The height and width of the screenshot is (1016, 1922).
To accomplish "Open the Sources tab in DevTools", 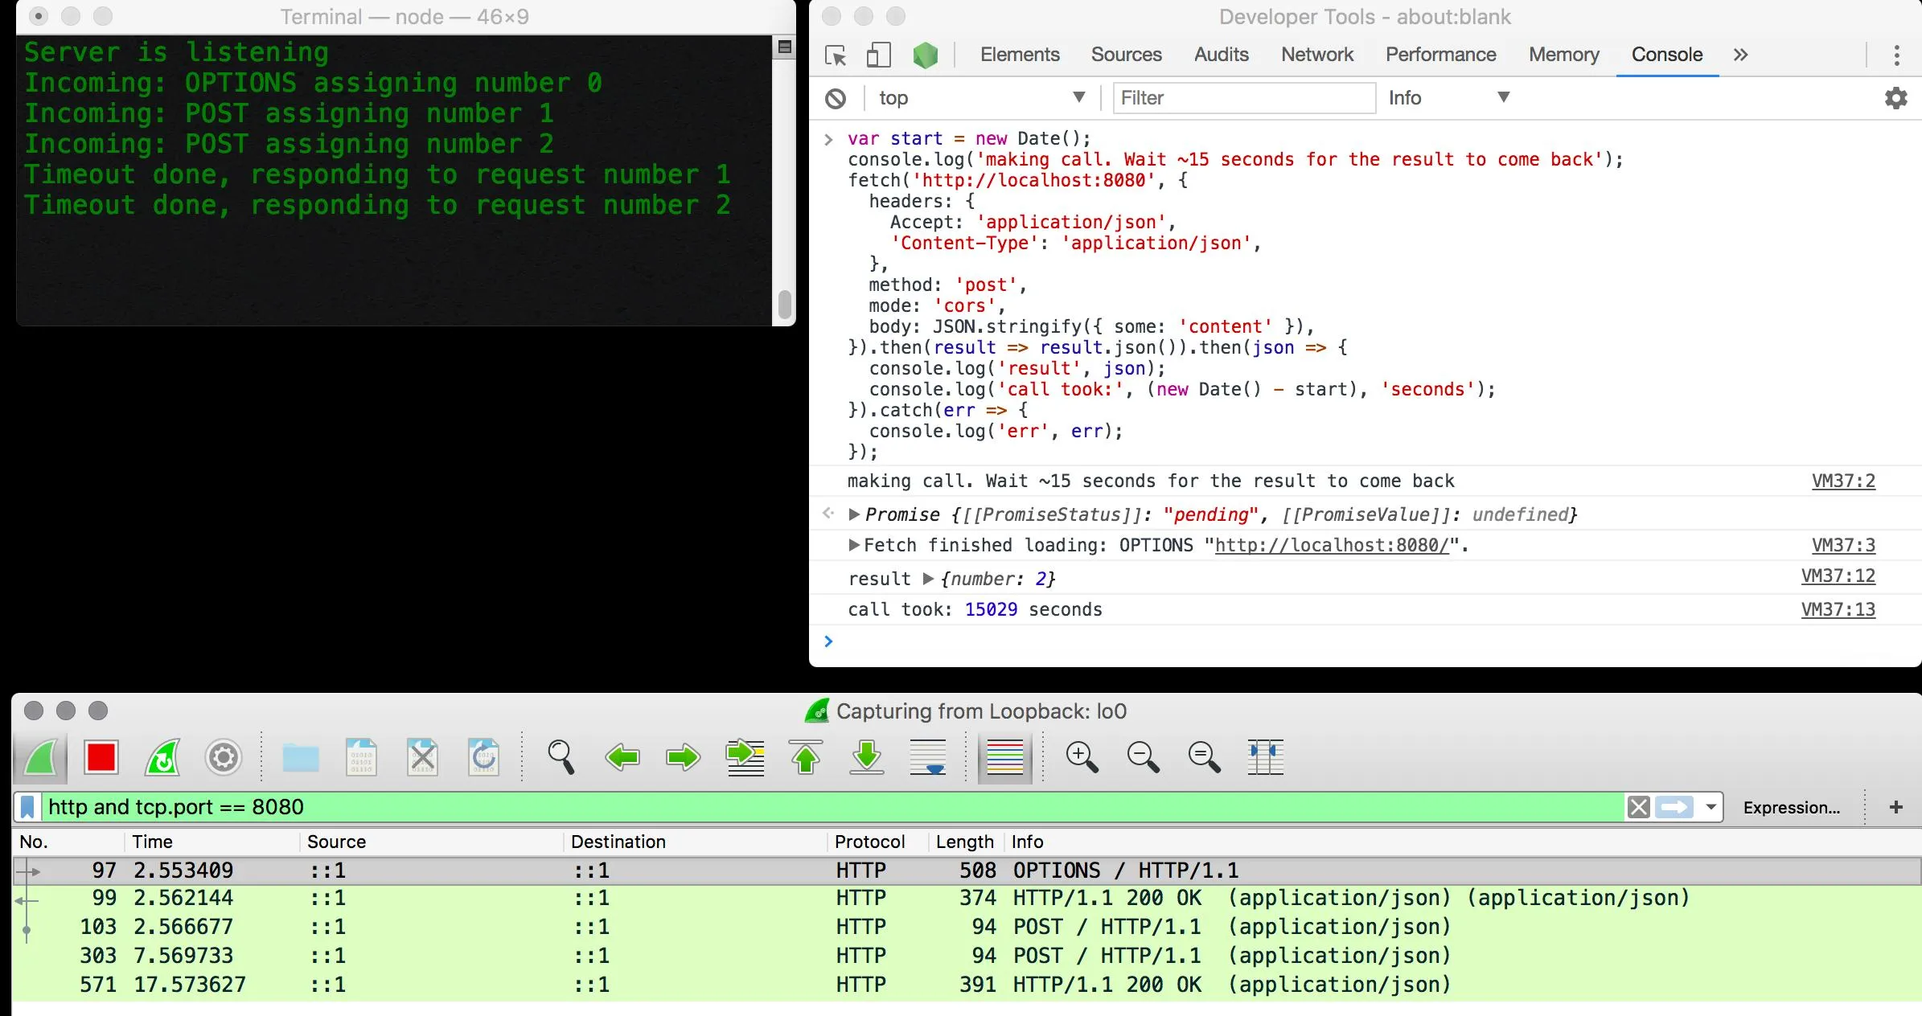I will [x=1126, y=55].
